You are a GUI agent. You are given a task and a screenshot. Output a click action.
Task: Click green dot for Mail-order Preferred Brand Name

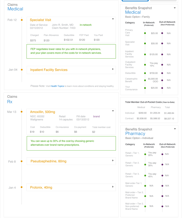click(x=145, y=196)
